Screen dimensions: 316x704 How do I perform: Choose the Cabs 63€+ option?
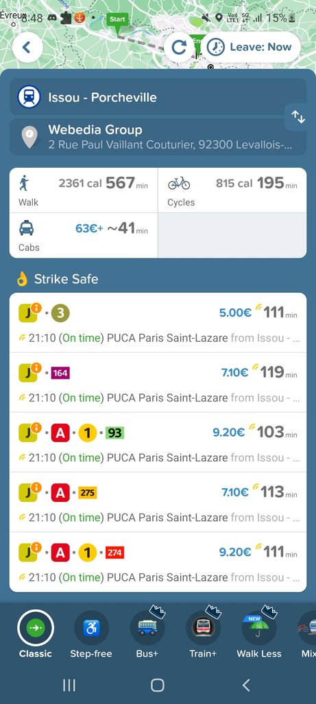point(84,236)
